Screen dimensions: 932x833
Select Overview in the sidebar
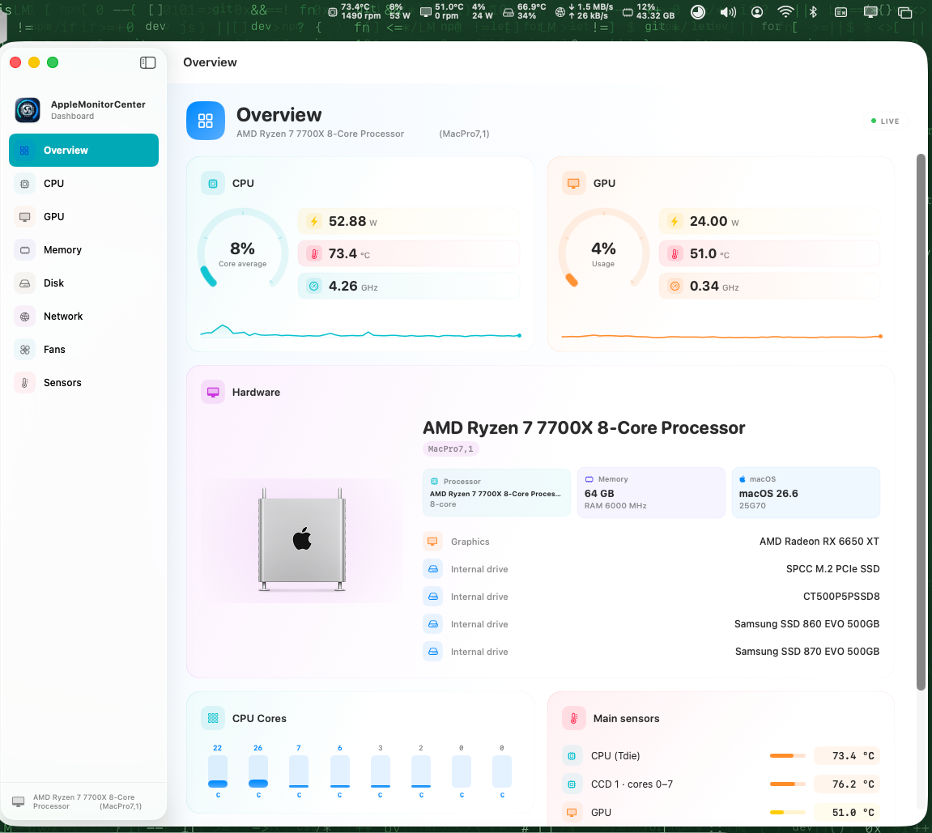coord(84,151)
